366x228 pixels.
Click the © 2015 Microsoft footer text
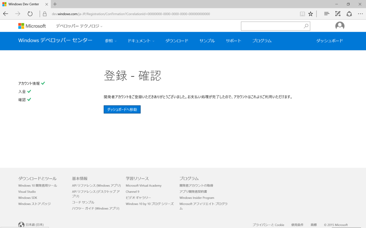point(336,225)
